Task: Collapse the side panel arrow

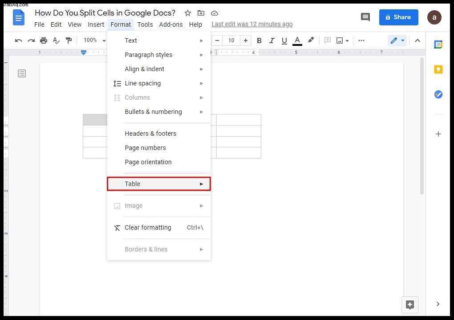Action: 438,304
